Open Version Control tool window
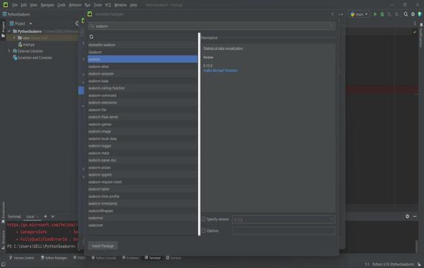 click(x=22, y=258)
